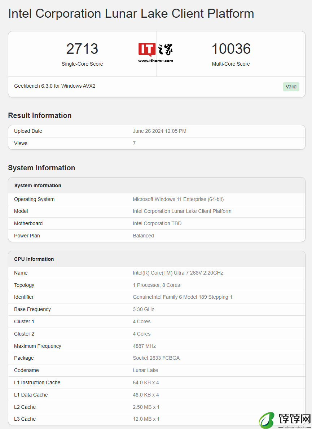
Task: Select the 64.0 KB x 4 value
Action: [x=146, y=383]
